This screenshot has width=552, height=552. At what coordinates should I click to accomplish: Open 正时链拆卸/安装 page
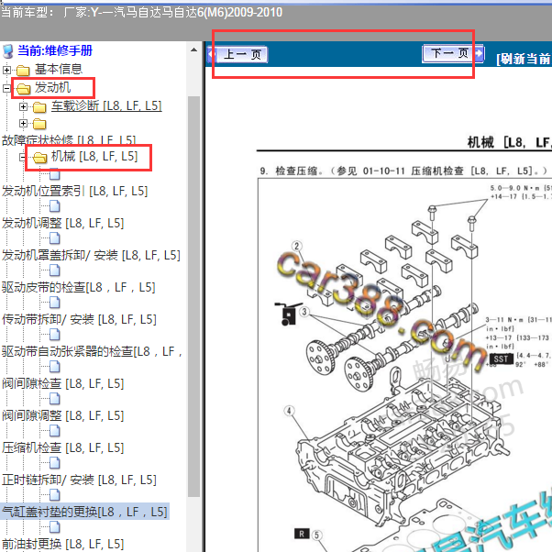pos(79,480)
